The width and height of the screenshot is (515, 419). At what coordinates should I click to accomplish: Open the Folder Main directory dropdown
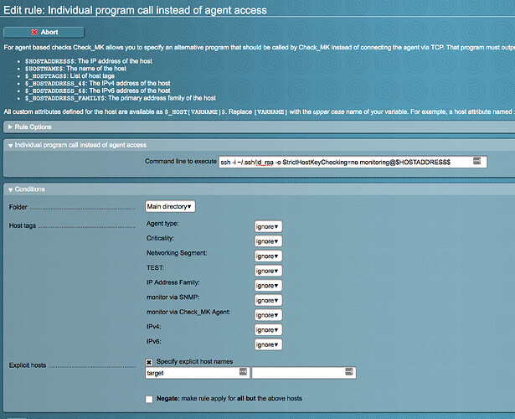click(x=170, y=206)
